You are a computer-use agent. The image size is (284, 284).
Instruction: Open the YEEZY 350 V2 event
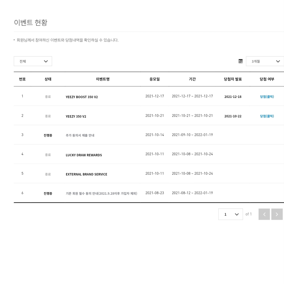tap(76, 116)
